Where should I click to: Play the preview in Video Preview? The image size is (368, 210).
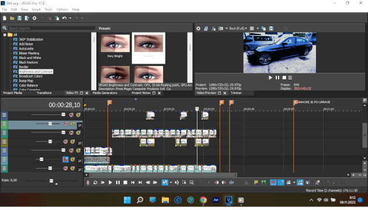[x=270, y=78]
